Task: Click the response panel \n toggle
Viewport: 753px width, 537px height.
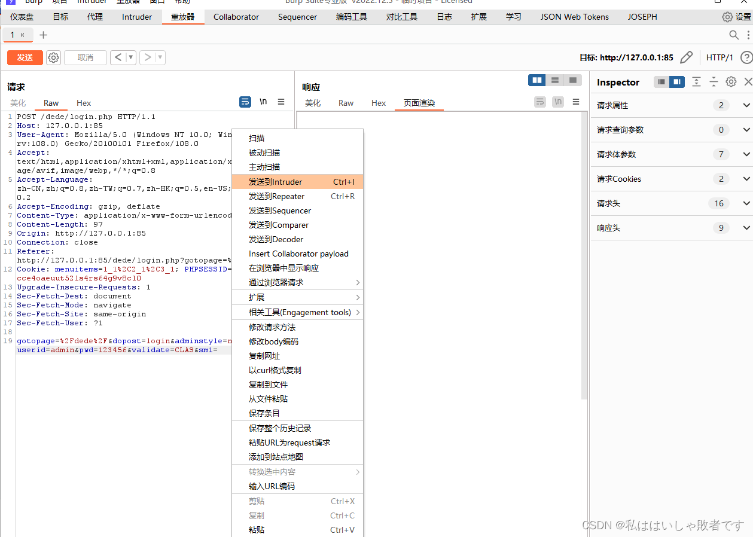Action: click(x=558, y=102)
